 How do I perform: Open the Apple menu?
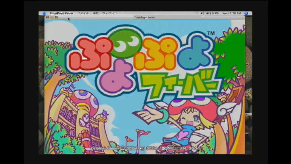[x=44, y=13]
